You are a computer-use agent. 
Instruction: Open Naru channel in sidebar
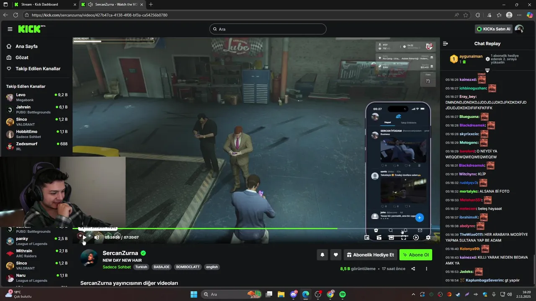(36, 278)
